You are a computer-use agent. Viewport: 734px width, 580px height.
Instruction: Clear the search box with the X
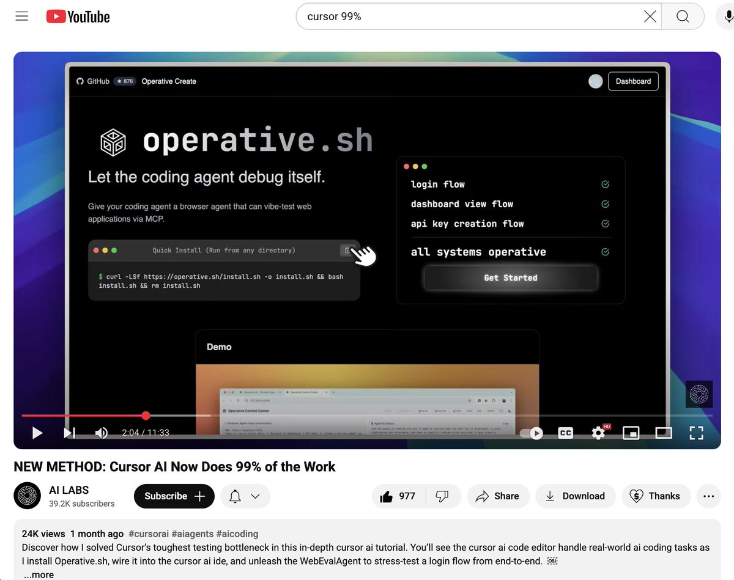coord(650,17)
